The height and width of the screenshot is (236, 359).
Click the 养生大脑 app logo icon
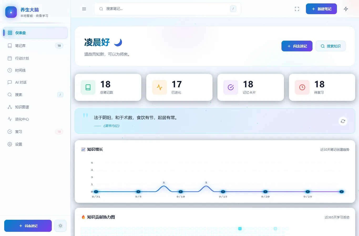11,12
